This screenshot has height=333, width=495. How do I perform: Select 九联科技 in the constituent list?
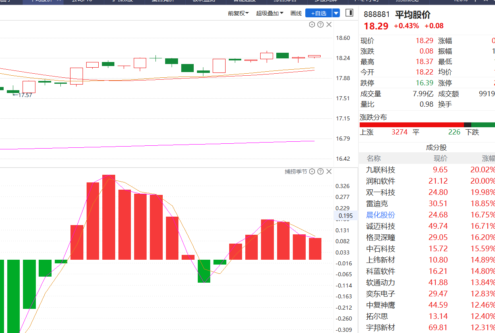click(381, 170)
